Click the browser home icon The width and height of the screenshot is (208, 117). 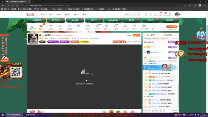[x=17, y=5]
